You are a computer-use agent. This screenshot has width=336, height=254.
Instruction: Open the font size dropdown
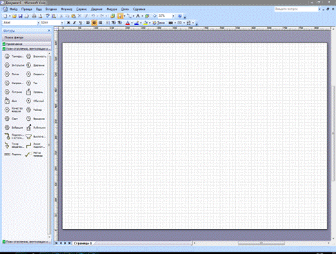pyautogui.click(x=62, y=23)
